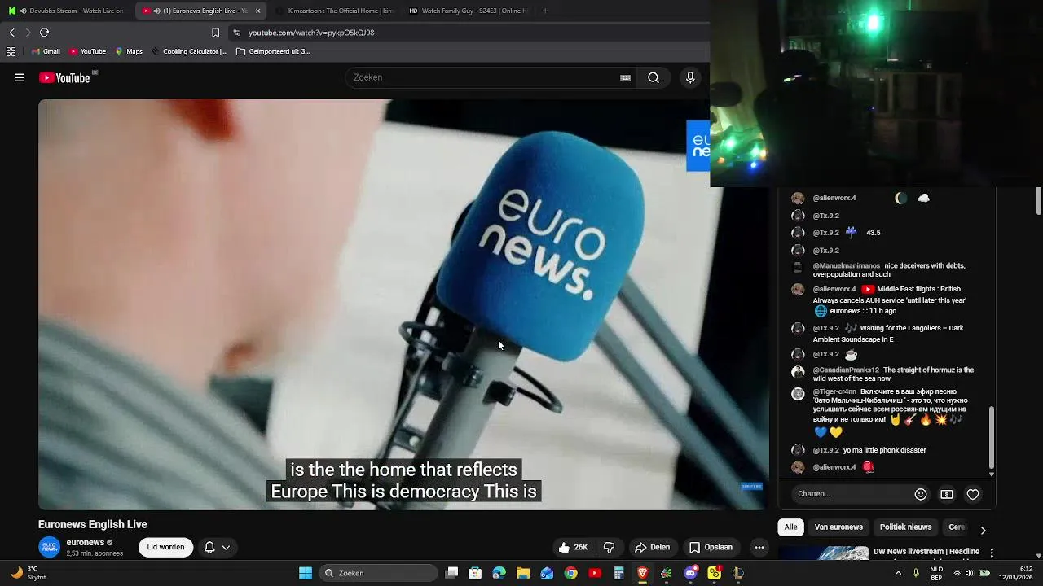Click the YouTube search input field

point(485,77)
